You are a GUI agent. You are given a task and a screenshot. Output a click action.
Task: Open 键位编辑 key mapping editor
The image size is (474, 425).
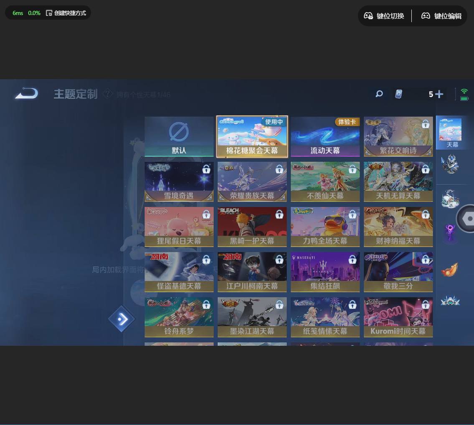[441, 16]
